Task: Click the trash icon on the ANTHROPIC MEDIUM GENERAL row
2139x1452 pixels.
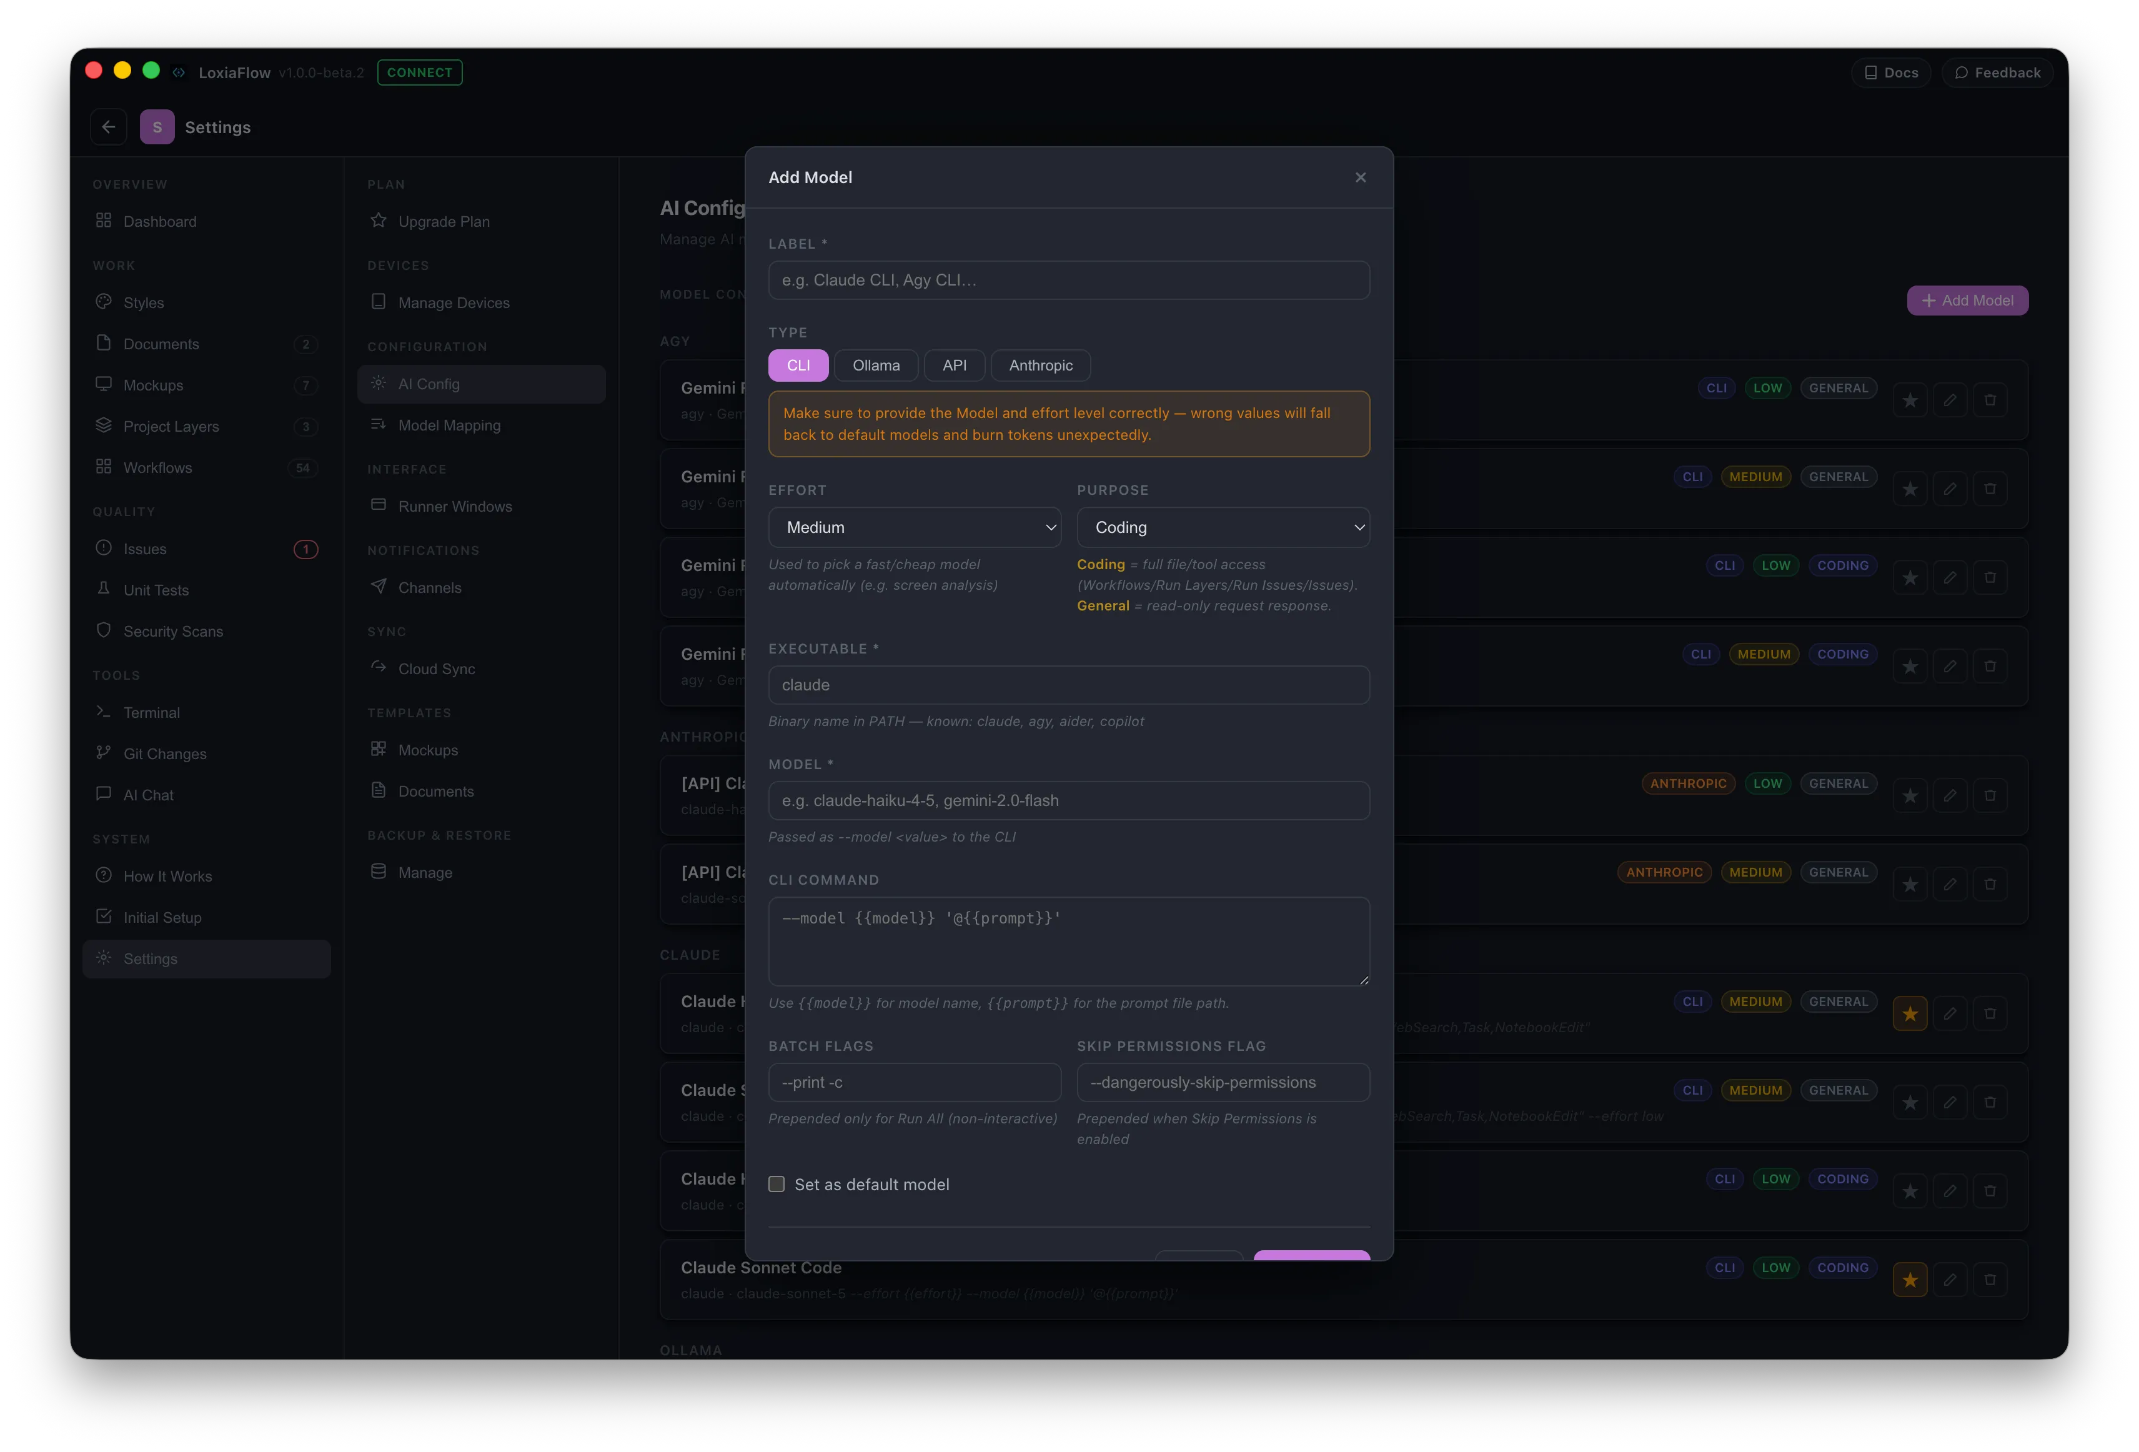Action: tap(1990, 885)
